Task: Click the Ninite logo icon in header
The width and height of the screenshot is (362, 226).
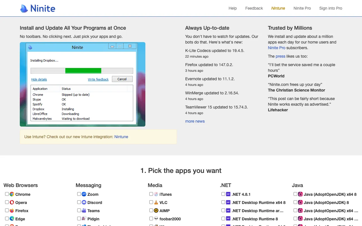Action: (x=24, y=8)
